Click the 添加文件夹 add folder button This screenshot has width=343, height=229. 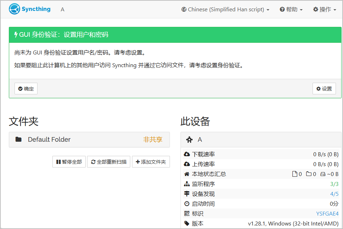click(151, 162)
